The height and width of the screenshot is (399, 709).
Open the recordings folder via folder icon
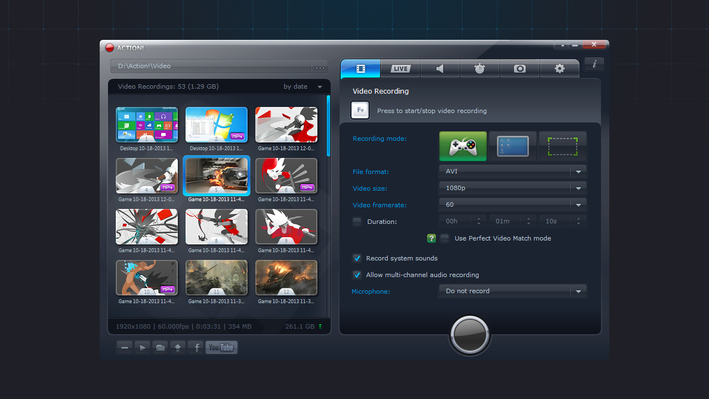(x=160, y=347)
